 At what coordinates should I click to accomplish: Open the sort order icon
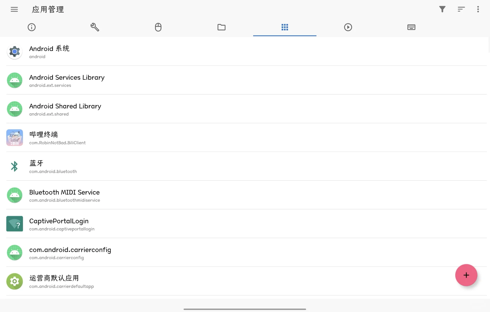pos(461,9)
